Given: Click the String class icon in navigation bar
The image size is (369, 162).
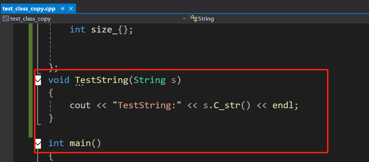Looking at the screenshot, I should (193, 19).
